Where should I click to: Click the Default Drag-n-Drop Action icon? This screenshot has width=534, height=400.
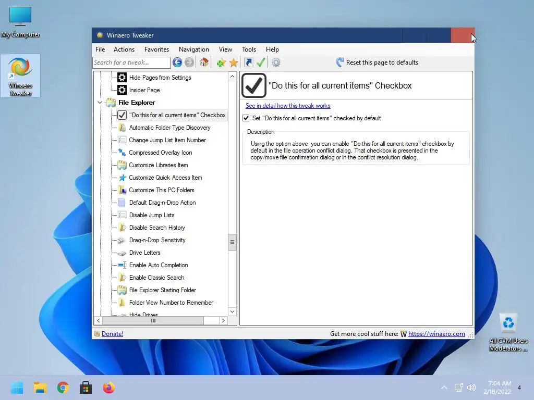pos(122,203)
